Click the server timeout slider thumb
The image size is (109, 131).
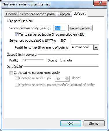pyautogui.click(x=25, y=60)
